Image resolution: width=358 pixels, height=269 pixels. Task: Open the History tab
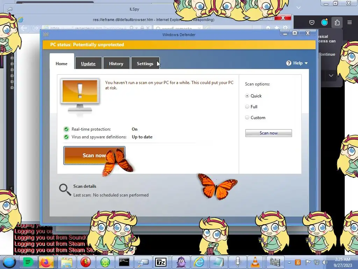coord(116,64)
